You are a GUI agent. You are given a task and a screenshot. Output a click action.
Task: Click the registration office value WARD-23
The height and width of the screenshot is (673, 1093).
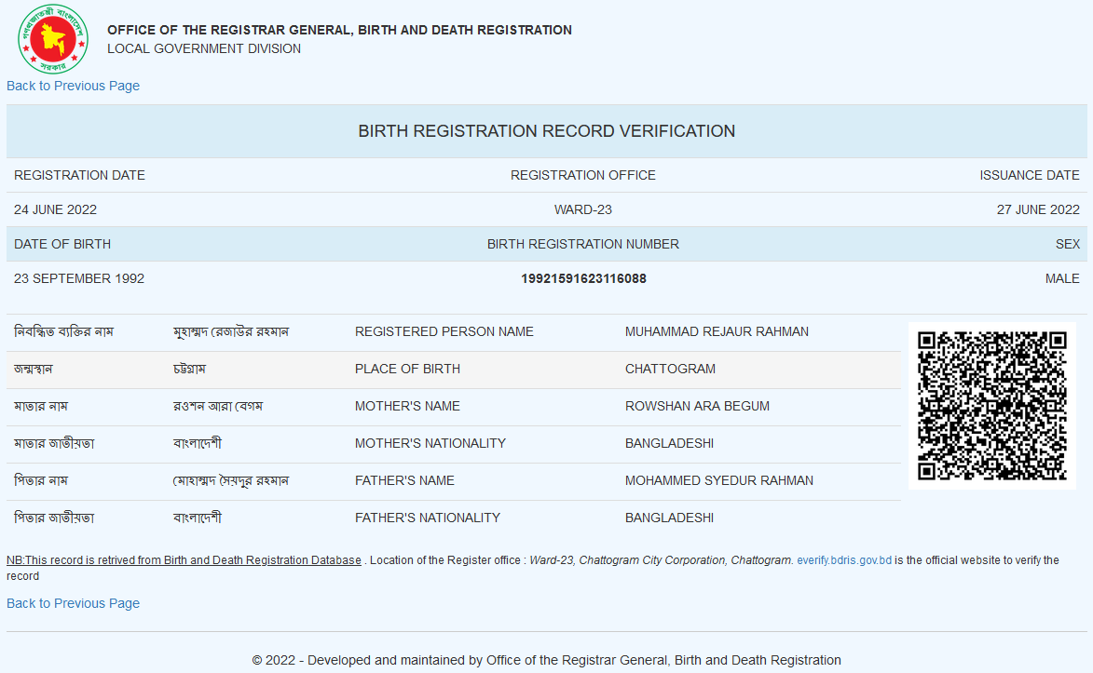click(x=583, y=209)
